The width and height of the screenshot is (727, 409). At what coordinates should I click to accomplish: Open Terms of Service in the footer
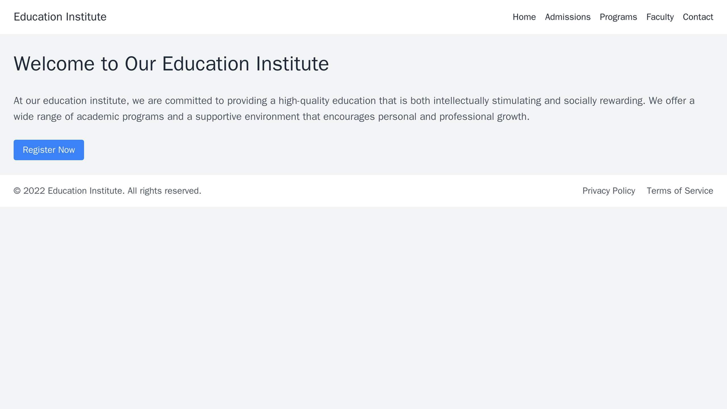click(x=680, y=190)
